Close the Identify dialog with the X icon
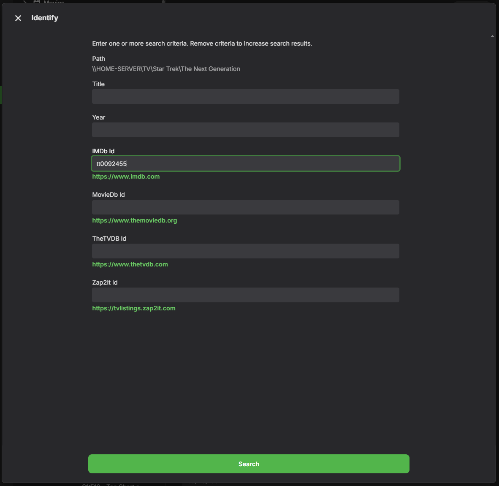 coord(18,18)
